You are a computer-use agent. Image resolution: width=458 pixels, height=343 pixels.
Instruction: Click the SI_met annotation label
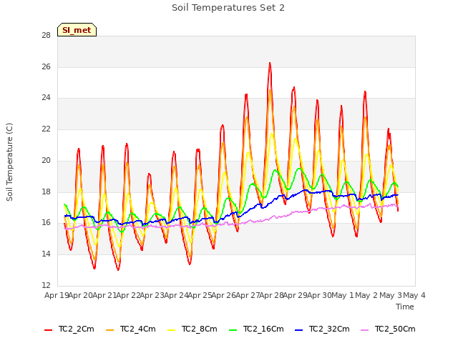pos(77,30)
